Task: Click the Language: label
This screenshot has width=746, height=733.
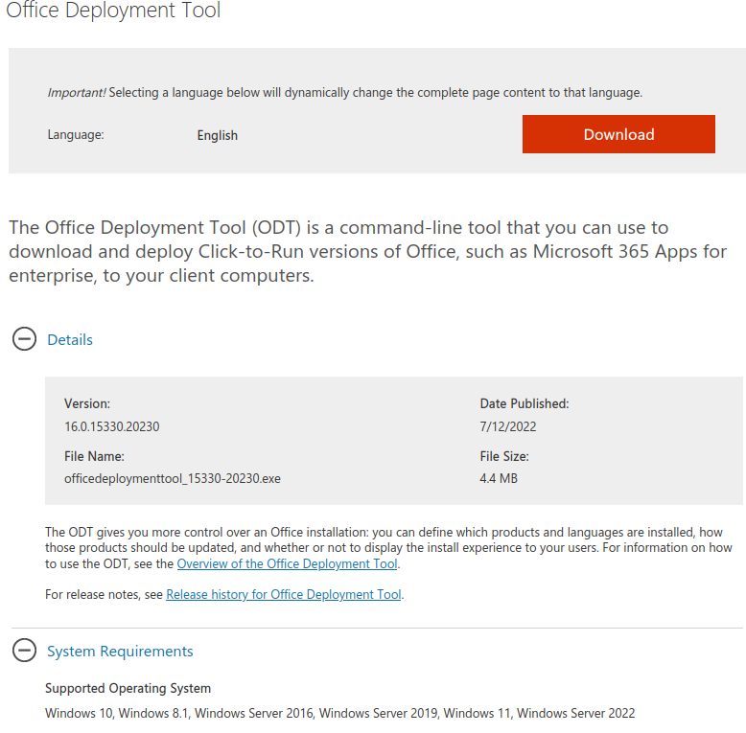Action: coord(76,135)
